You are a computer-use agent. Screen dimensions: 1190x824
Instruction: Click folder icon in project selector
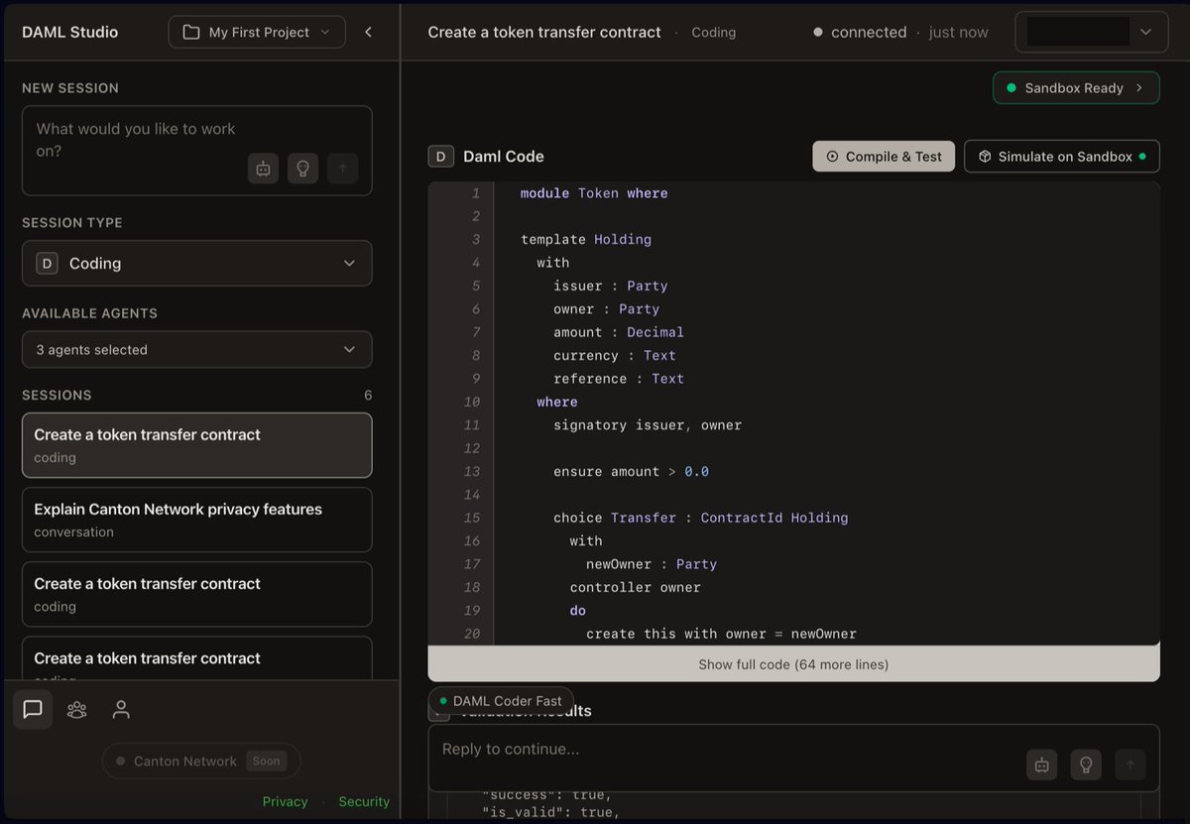pyautogui.click(x=191, y=32)
